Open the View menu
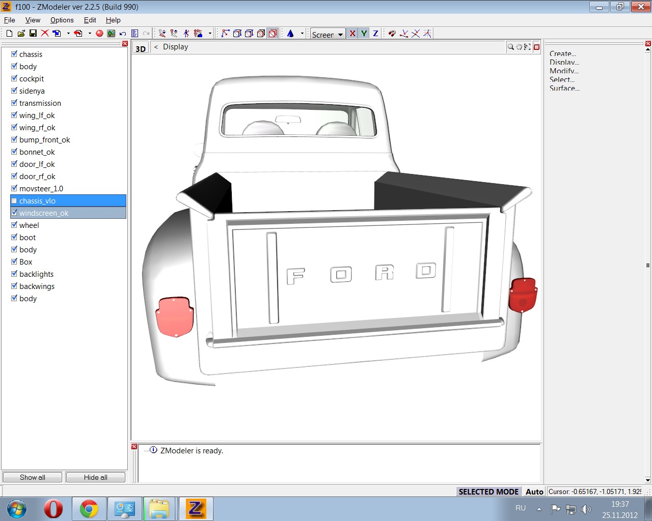652x521 pixels. (33, 20)
